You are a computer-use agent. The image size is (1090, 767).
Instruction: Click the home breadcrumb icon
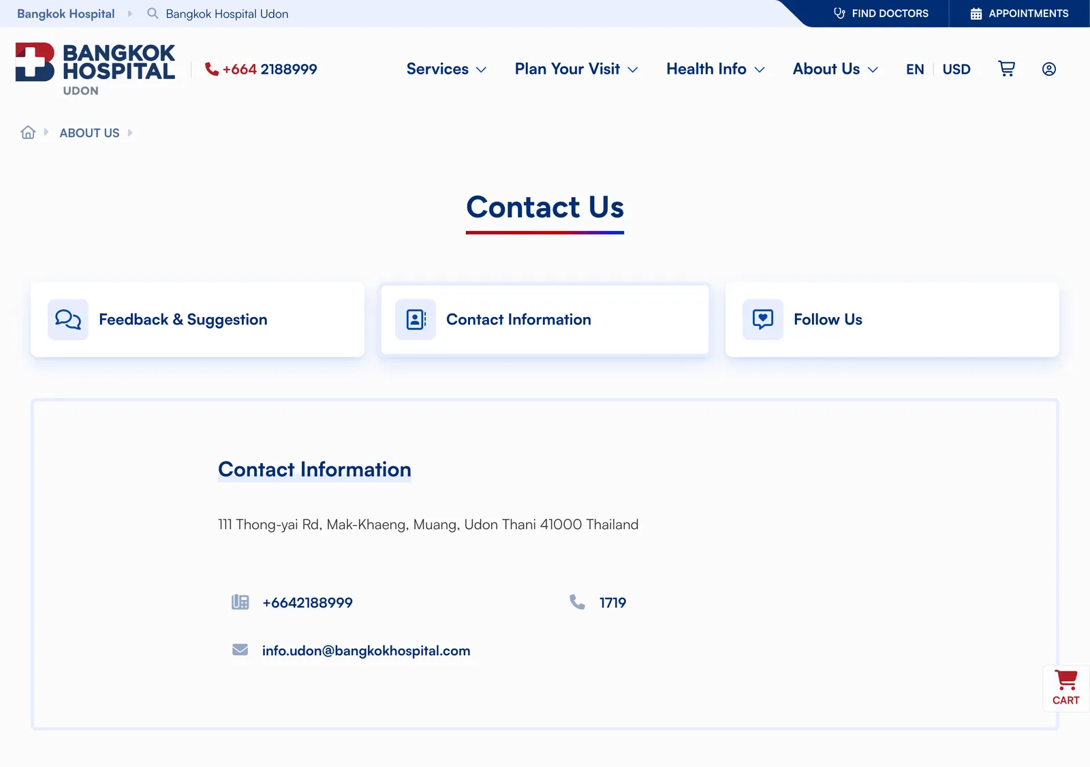(28, 132)
